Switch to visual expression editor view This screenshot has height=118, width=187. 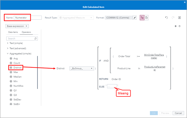(x=142, y=18)
